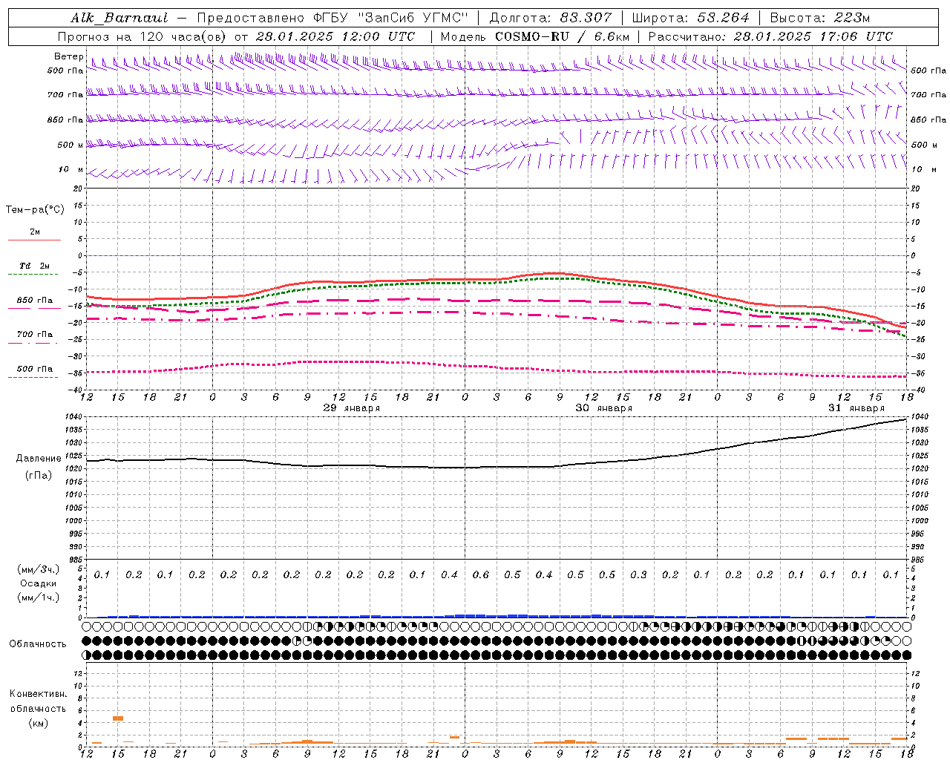Click the Облачность cloudiness label

click(x=38, y=643)
